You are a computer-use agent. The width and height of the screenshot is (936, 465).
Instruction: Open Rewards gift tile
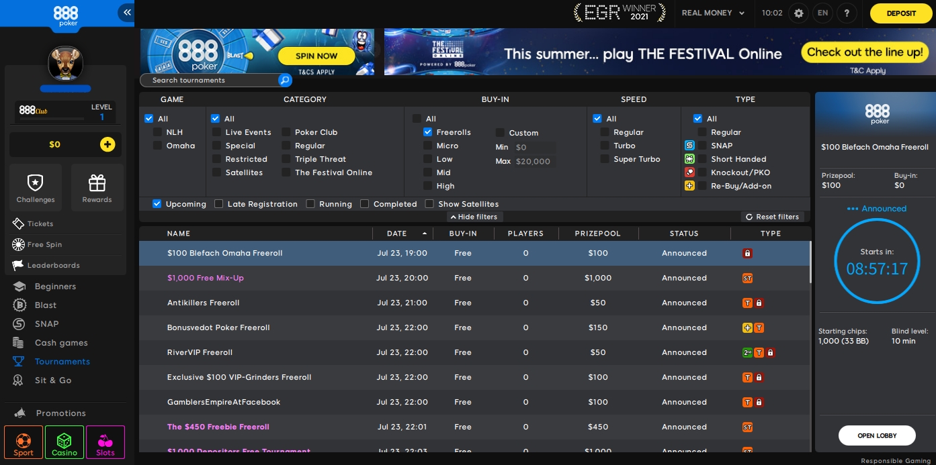pyautogui.click(x=97, y=188)
